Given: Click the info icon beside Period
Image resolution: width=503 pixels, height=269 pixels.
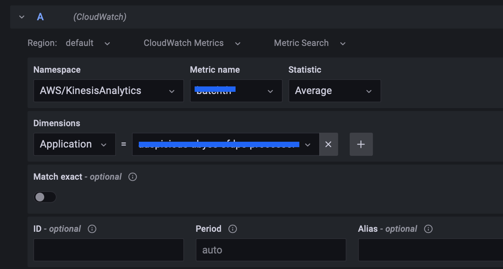Looking at the screenshot, I should click(232, 229).
